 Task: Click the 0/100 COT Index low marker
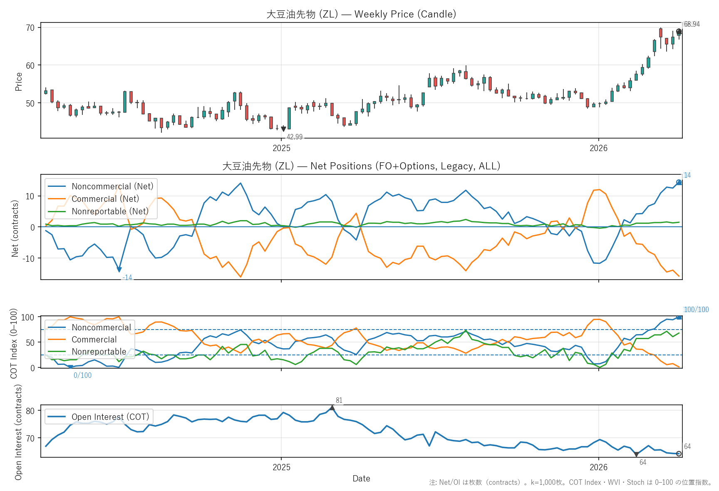pyautogui.click(x=70, y=367)
